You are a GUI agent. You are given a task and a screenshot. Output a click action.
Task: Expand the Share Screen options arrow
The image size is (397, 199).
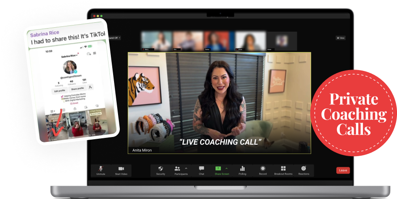point(226,168)
